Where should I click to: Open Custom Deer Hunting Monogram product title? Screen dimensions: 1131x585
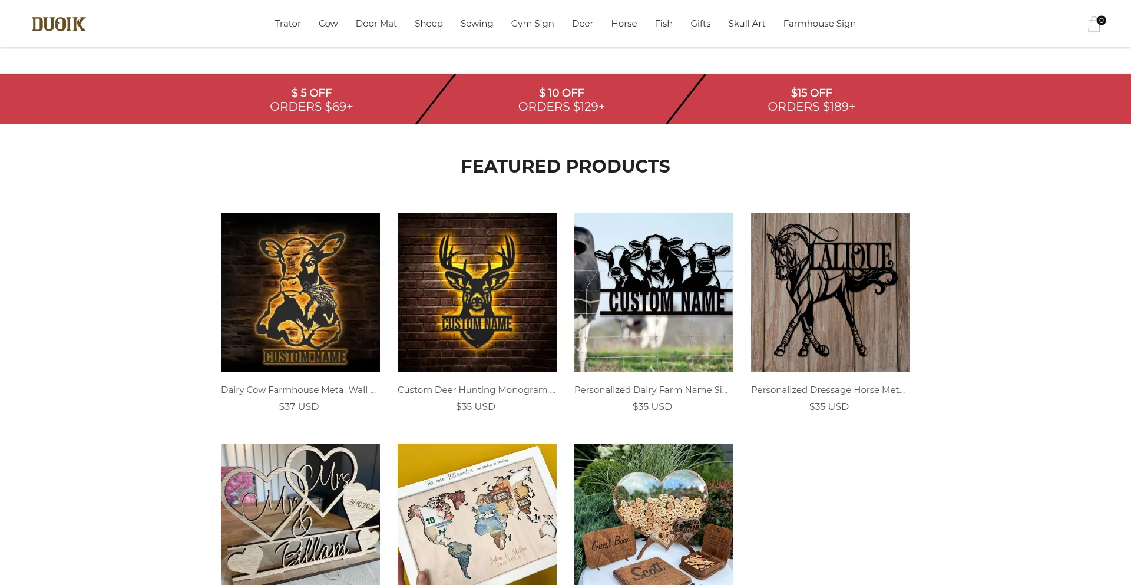[477, 390]
